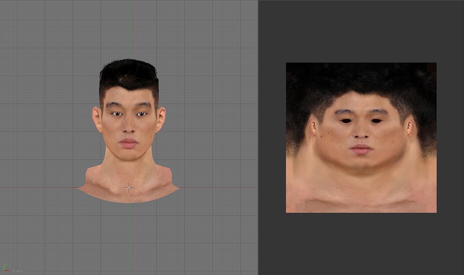The image size is (464, 275).
Task: Click the "(1) 0-1" frame and object label
Action: click(17, 271)
